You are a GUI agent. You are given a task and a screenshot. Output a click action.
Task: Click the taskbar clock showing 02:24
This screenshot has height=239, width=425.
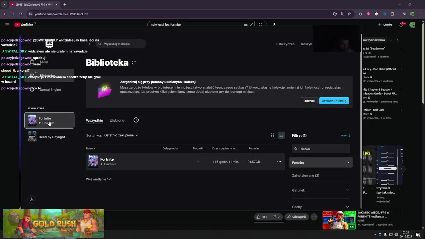(x=406, y=235)
